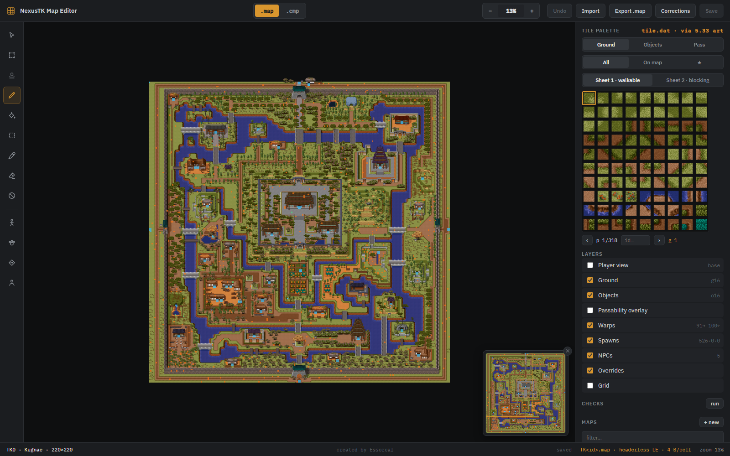This screenshot has width=730, height=456.
Task: Click the 13% zoom value in toolbar
Action: pyautogui.click(x=511, y=11)
